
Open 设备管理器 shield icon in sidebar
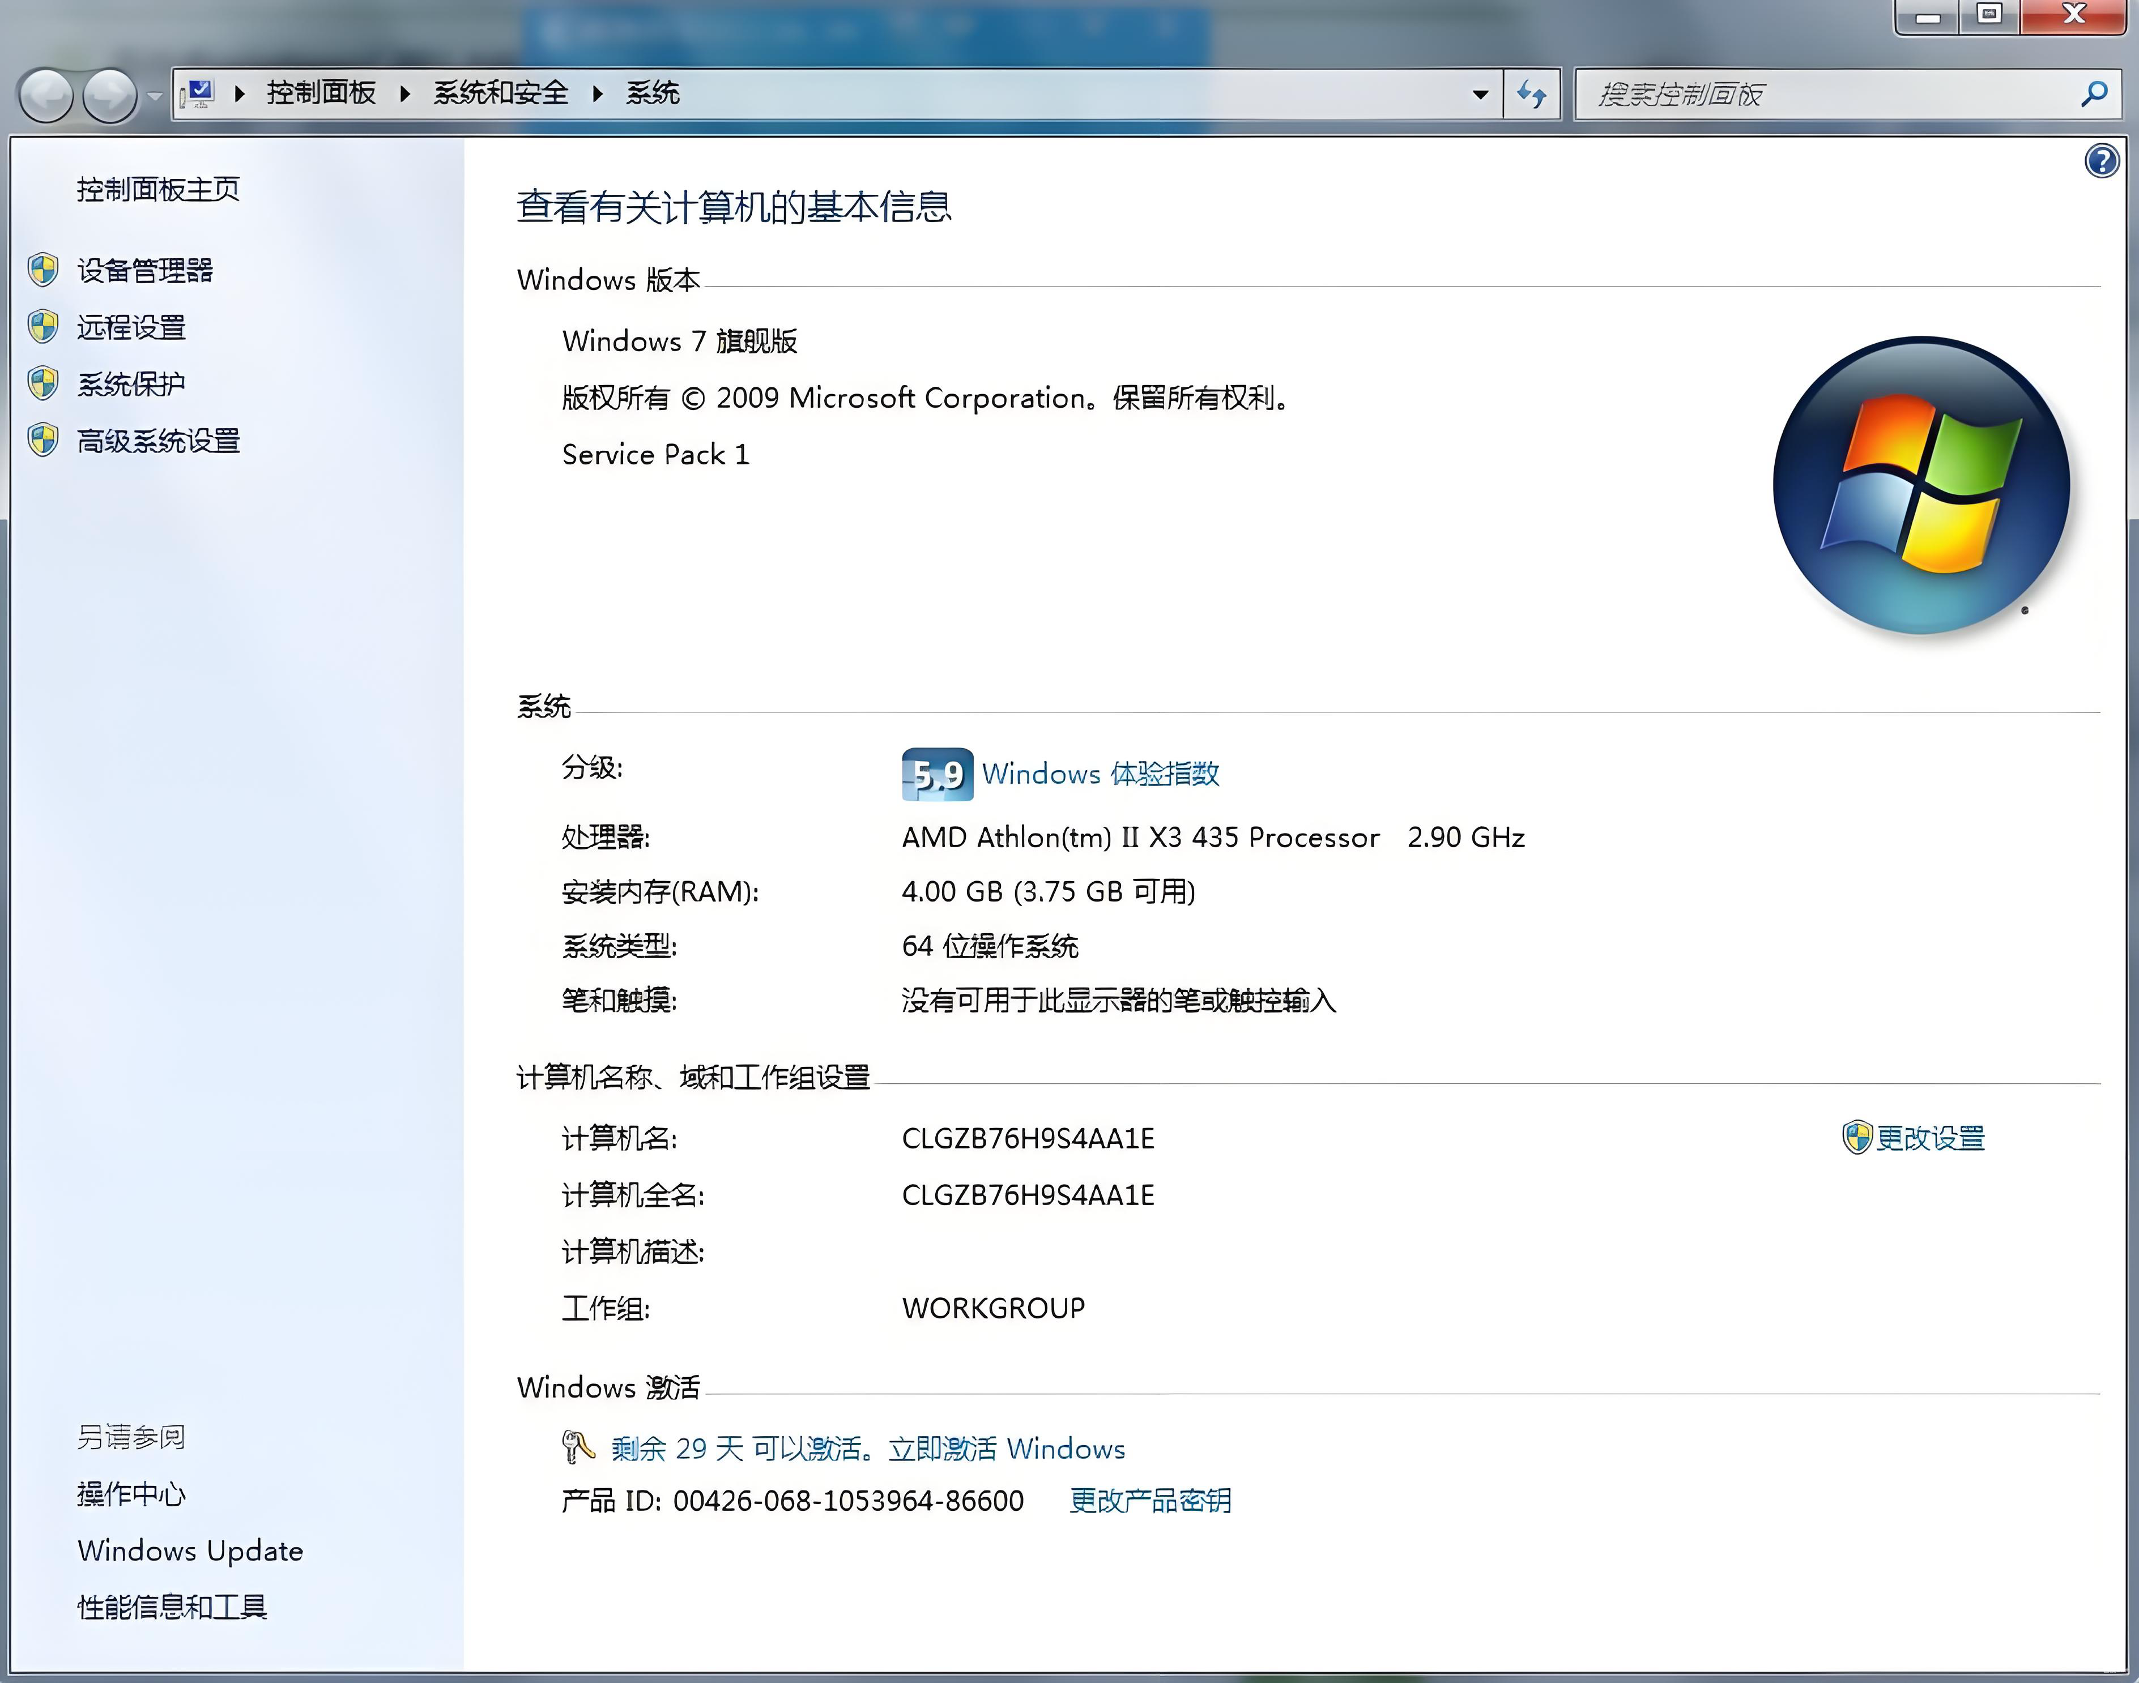(44, 269)
